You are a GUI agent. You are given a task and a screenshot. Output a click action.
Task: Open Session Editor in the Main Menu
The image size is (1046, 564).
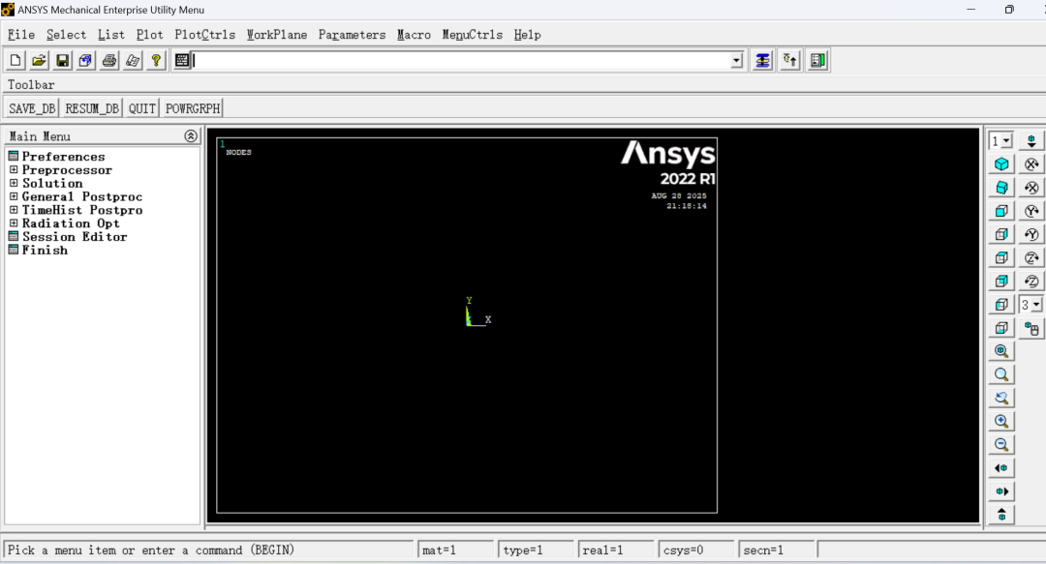(75, 237)
